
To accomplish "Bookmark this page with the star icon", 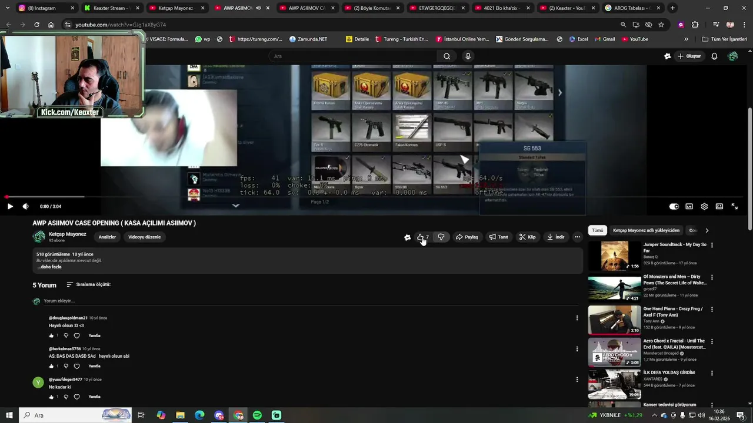I will (x=661, y=25).
